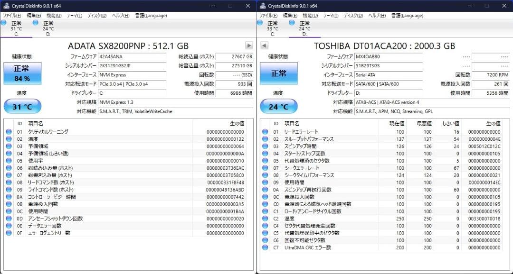Open the 機能 menu on TOSHIBA window

coord(309,15)
